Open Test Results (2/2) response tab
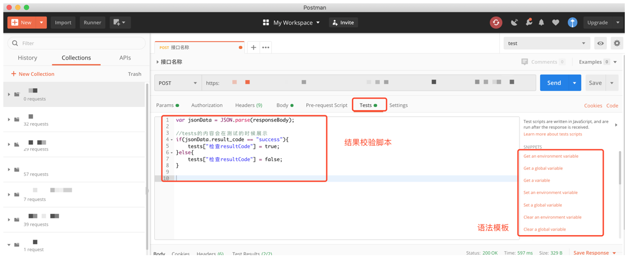Image resolution: width=627 pixels, height=273 pixels. (252, 254)
